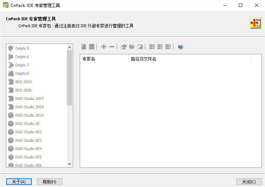265x187 pixels.
Task: Click the diagonal-split rectangle toolbar icon
Action: (x=140, y=47)
